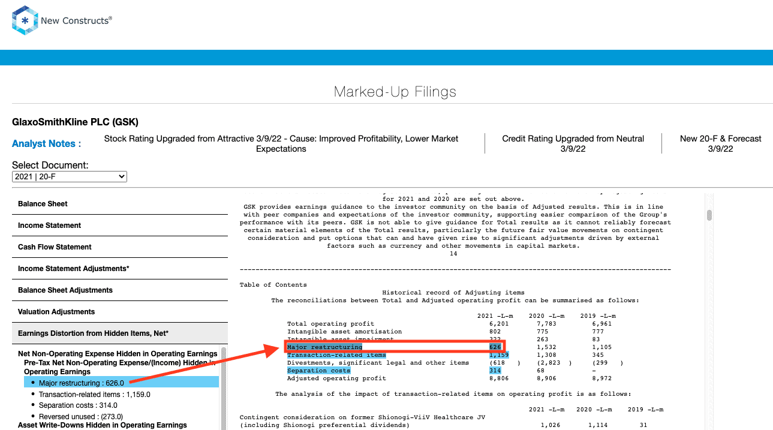773x430 pixels.
Task: Click Asset Write-Downs Hidden in Operating Earnings
Action: pos(103,425)
